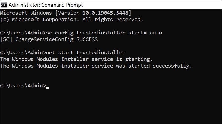Click "trustedinstaller" in the net start command
Screen dimensions: 222x124
point(101,53)
